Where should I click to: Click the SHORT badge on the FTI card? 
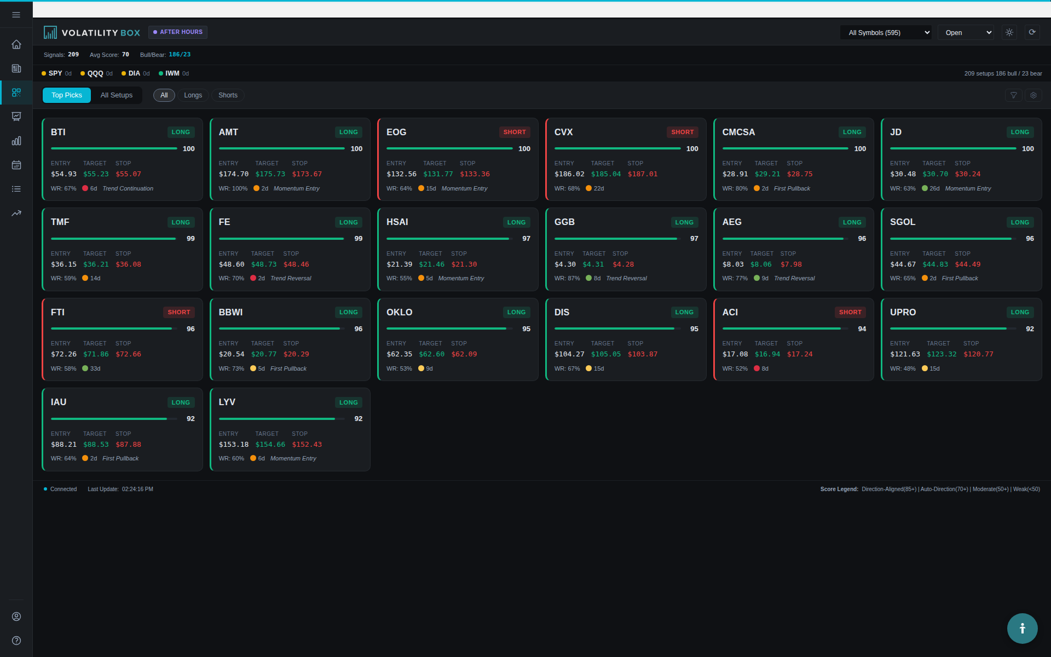point(179,313)
